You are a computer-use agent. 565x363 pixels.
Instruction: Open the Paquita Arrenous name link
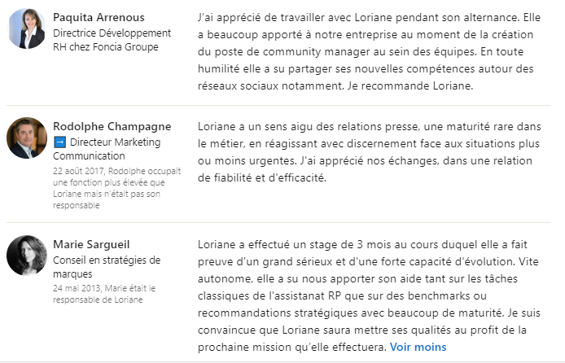point(99,16)
